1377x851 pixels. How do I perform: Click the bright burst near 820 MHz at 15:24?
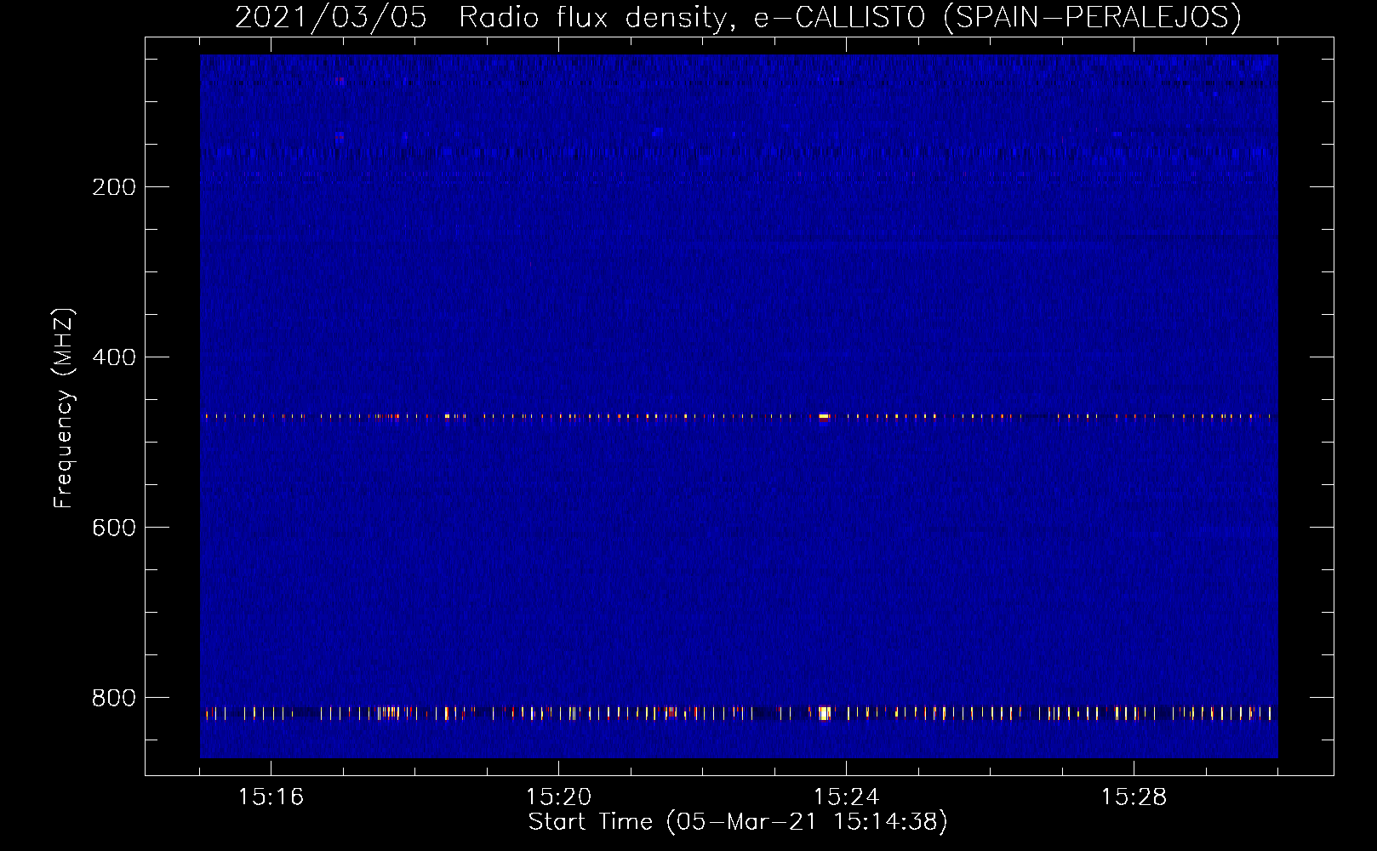[824, 713]
